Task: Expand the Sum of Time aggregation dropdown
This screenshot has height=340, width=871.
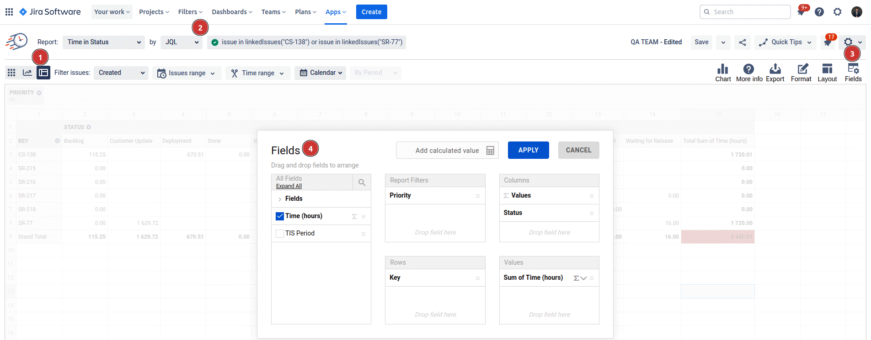Action: (583, 278)
